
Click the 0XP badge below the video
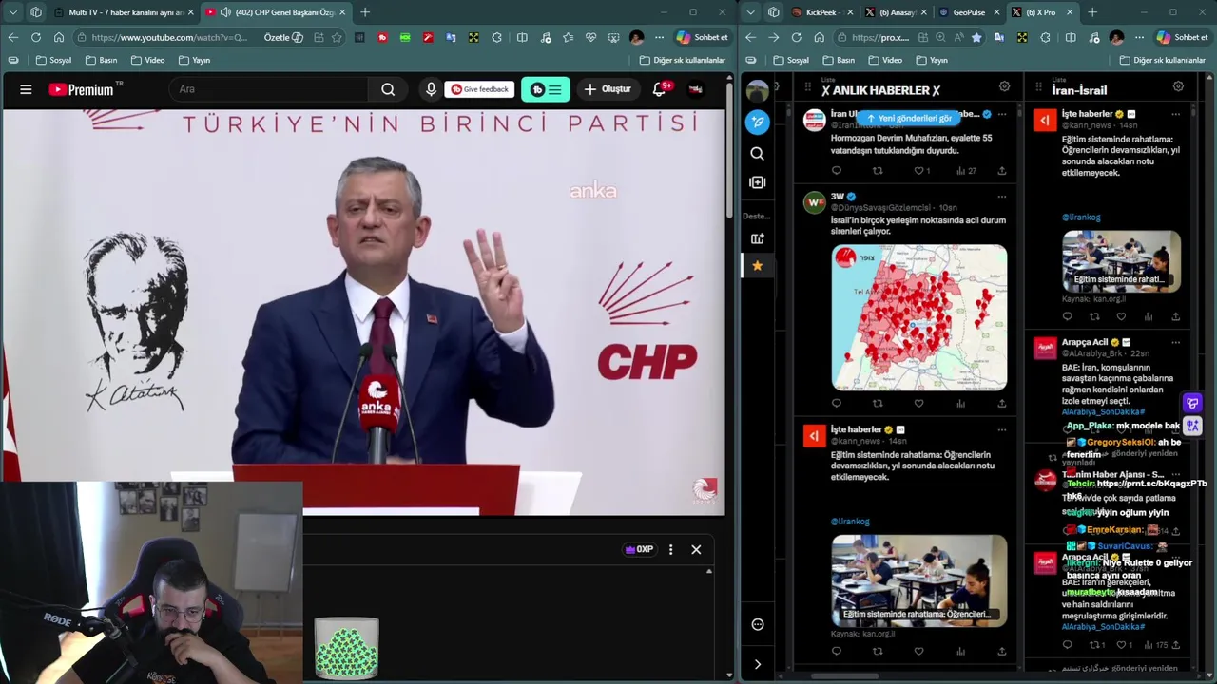tap(639, 549)
